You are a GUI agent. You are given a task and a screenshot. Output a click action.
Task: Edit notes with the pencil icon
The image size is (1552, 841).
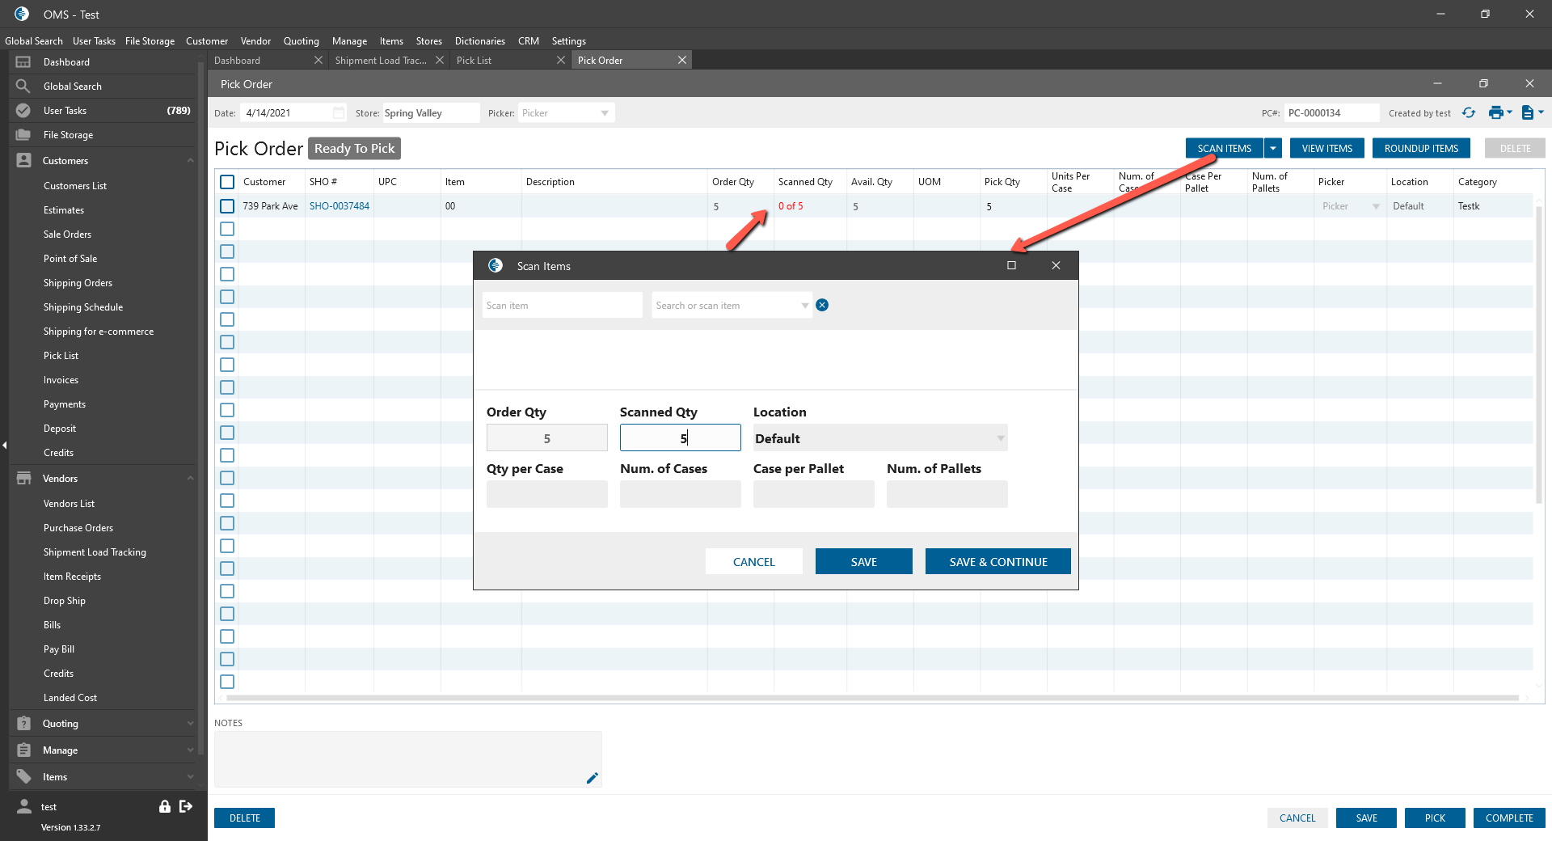click(x=593, y=778)
